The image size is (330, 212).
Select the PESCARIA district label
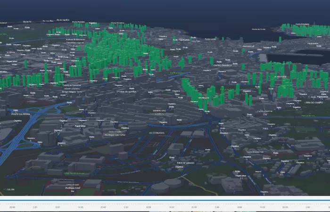tap(313, 43)
